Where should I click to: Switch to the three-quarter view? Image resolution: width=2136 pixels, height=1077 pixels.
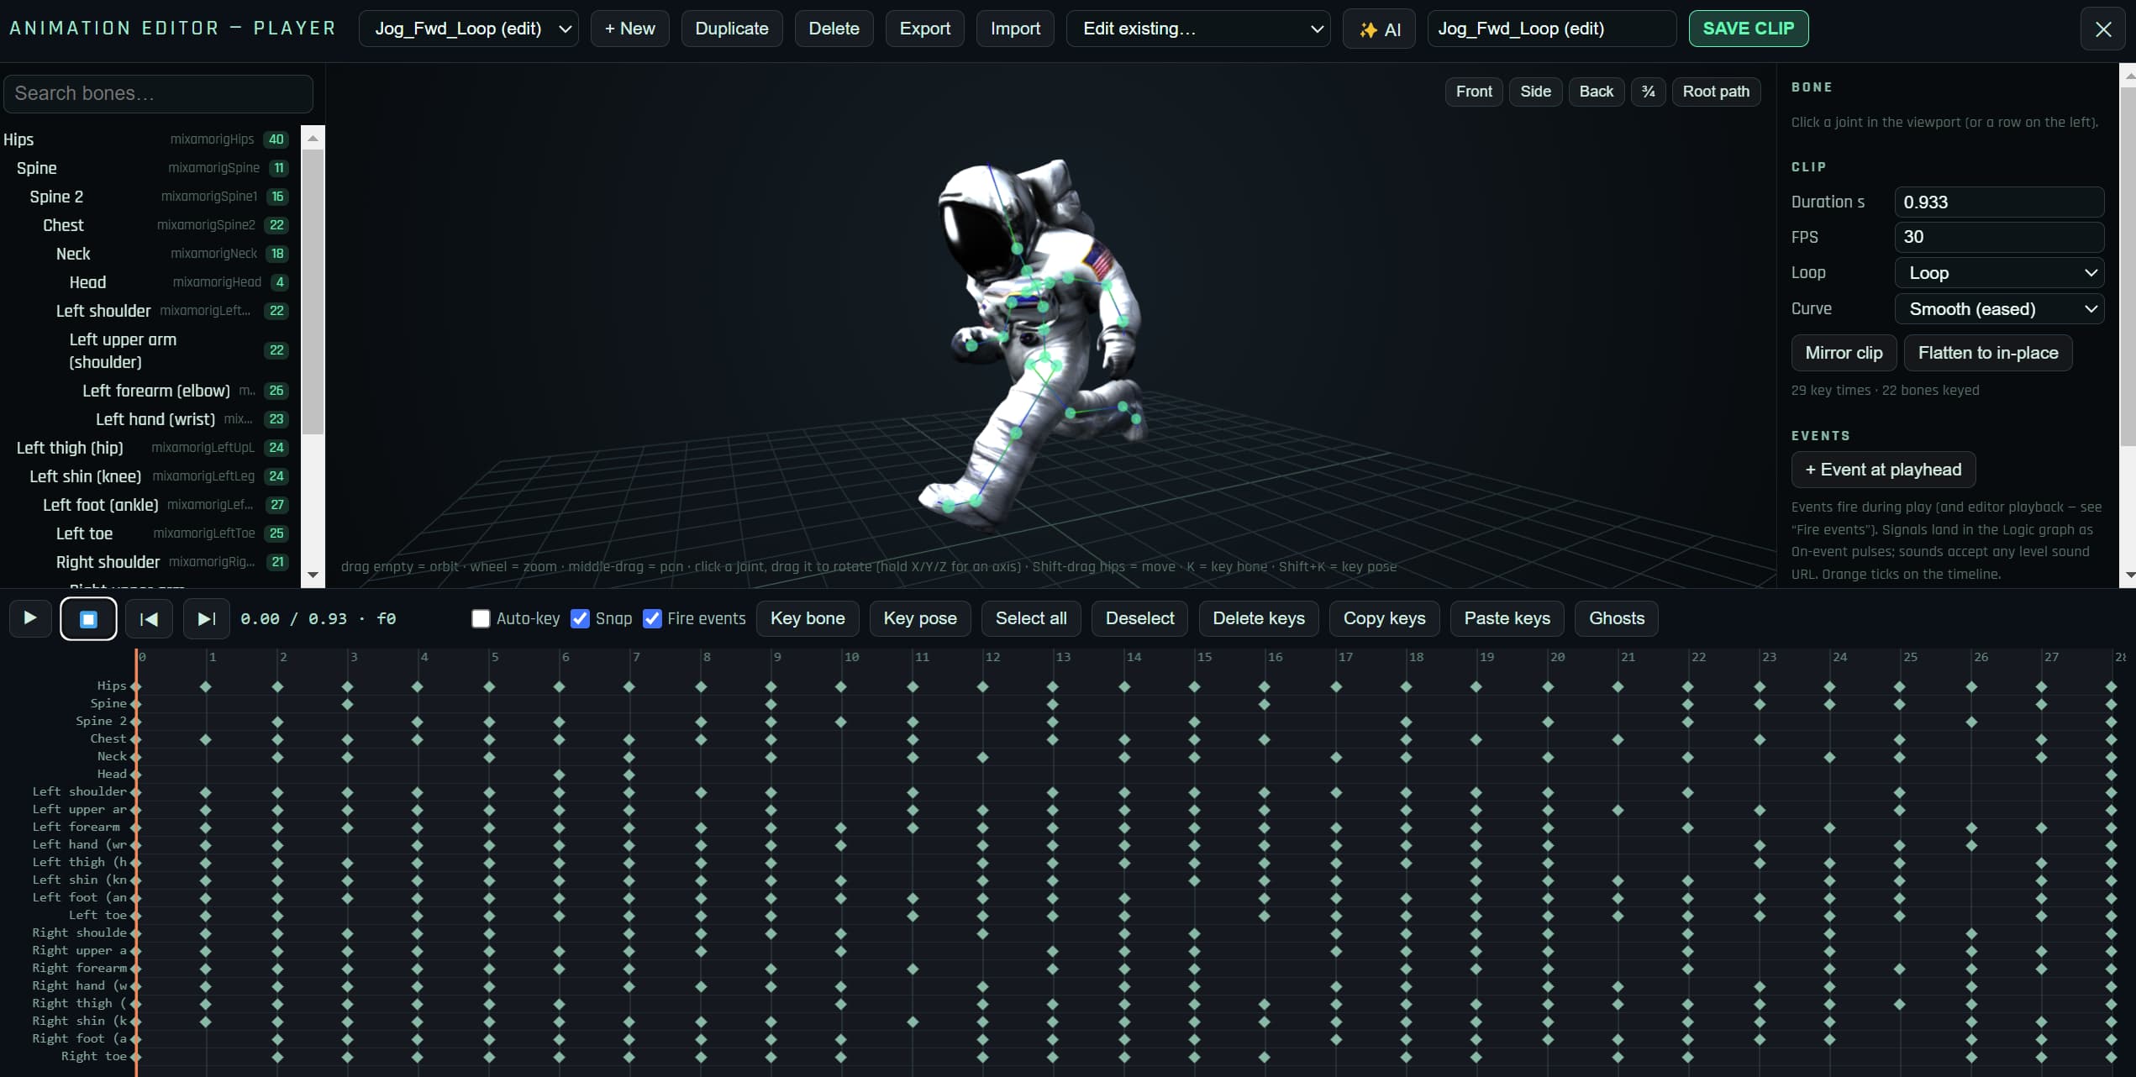[1648, 92]
